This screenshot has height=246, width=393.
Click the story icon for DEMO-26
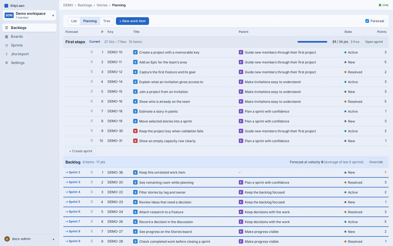135,222
